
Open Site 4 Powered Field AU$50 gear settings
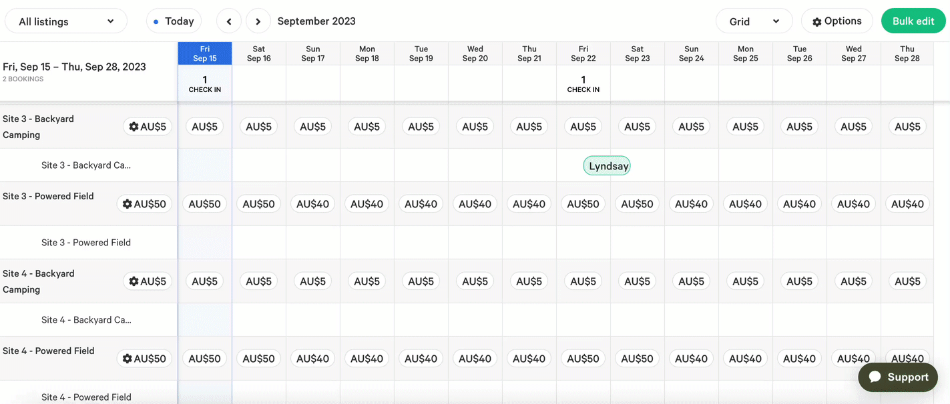point(144,359)
